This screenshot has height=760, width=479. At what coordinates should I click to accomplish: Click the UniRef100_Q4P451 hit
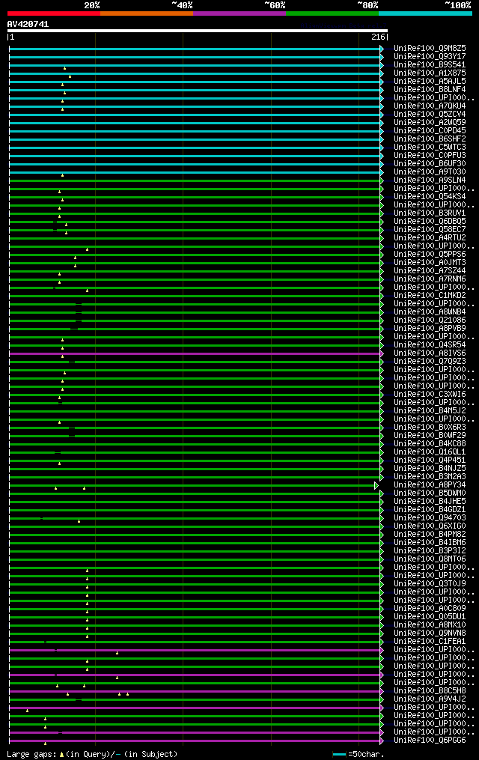430,460
